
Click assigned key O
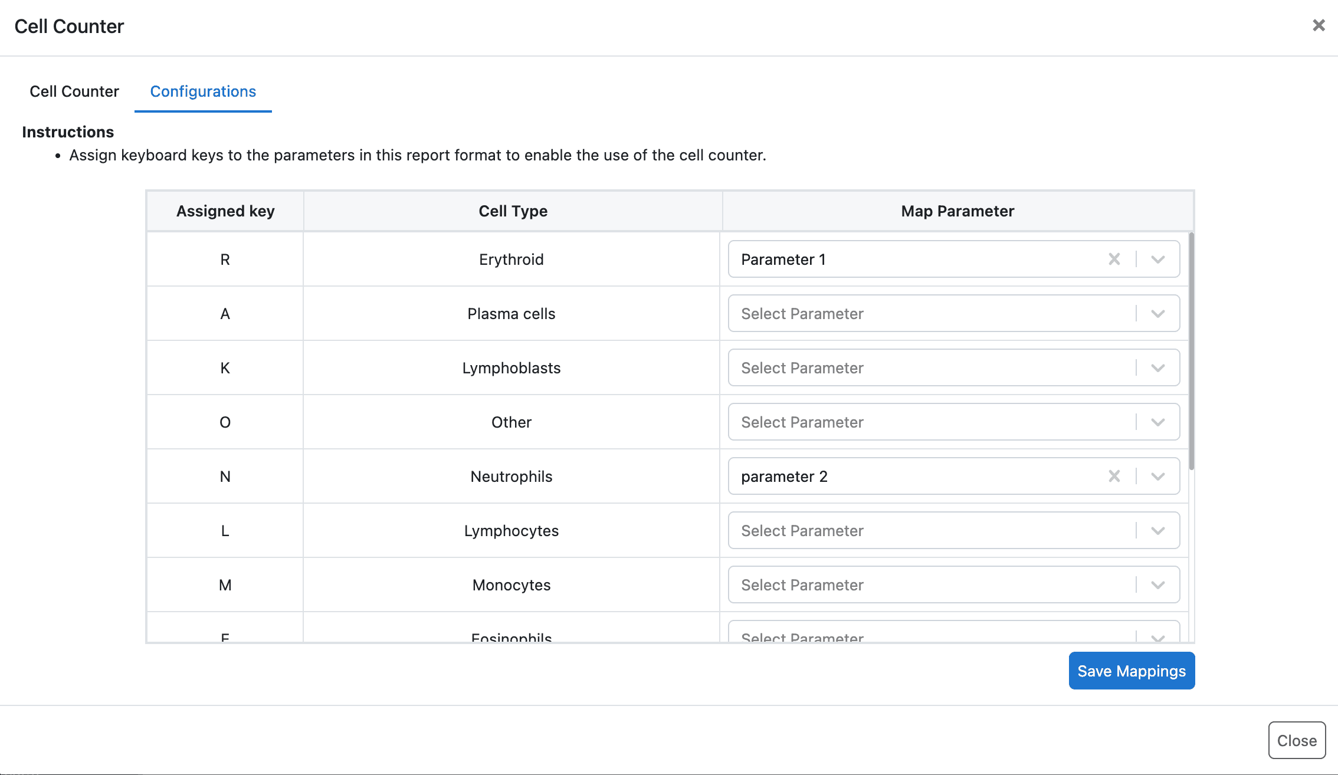pyautogui.click(x=225, y=422)
